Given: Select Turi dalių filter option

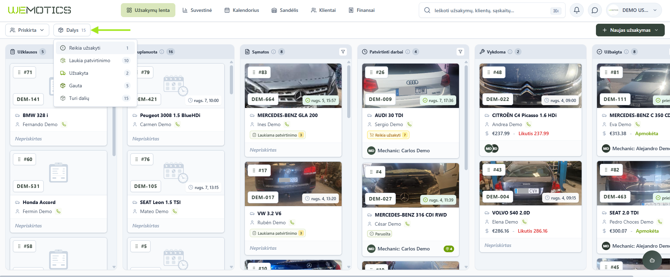Looking at the screenshot, I should [x=95, y=98].
